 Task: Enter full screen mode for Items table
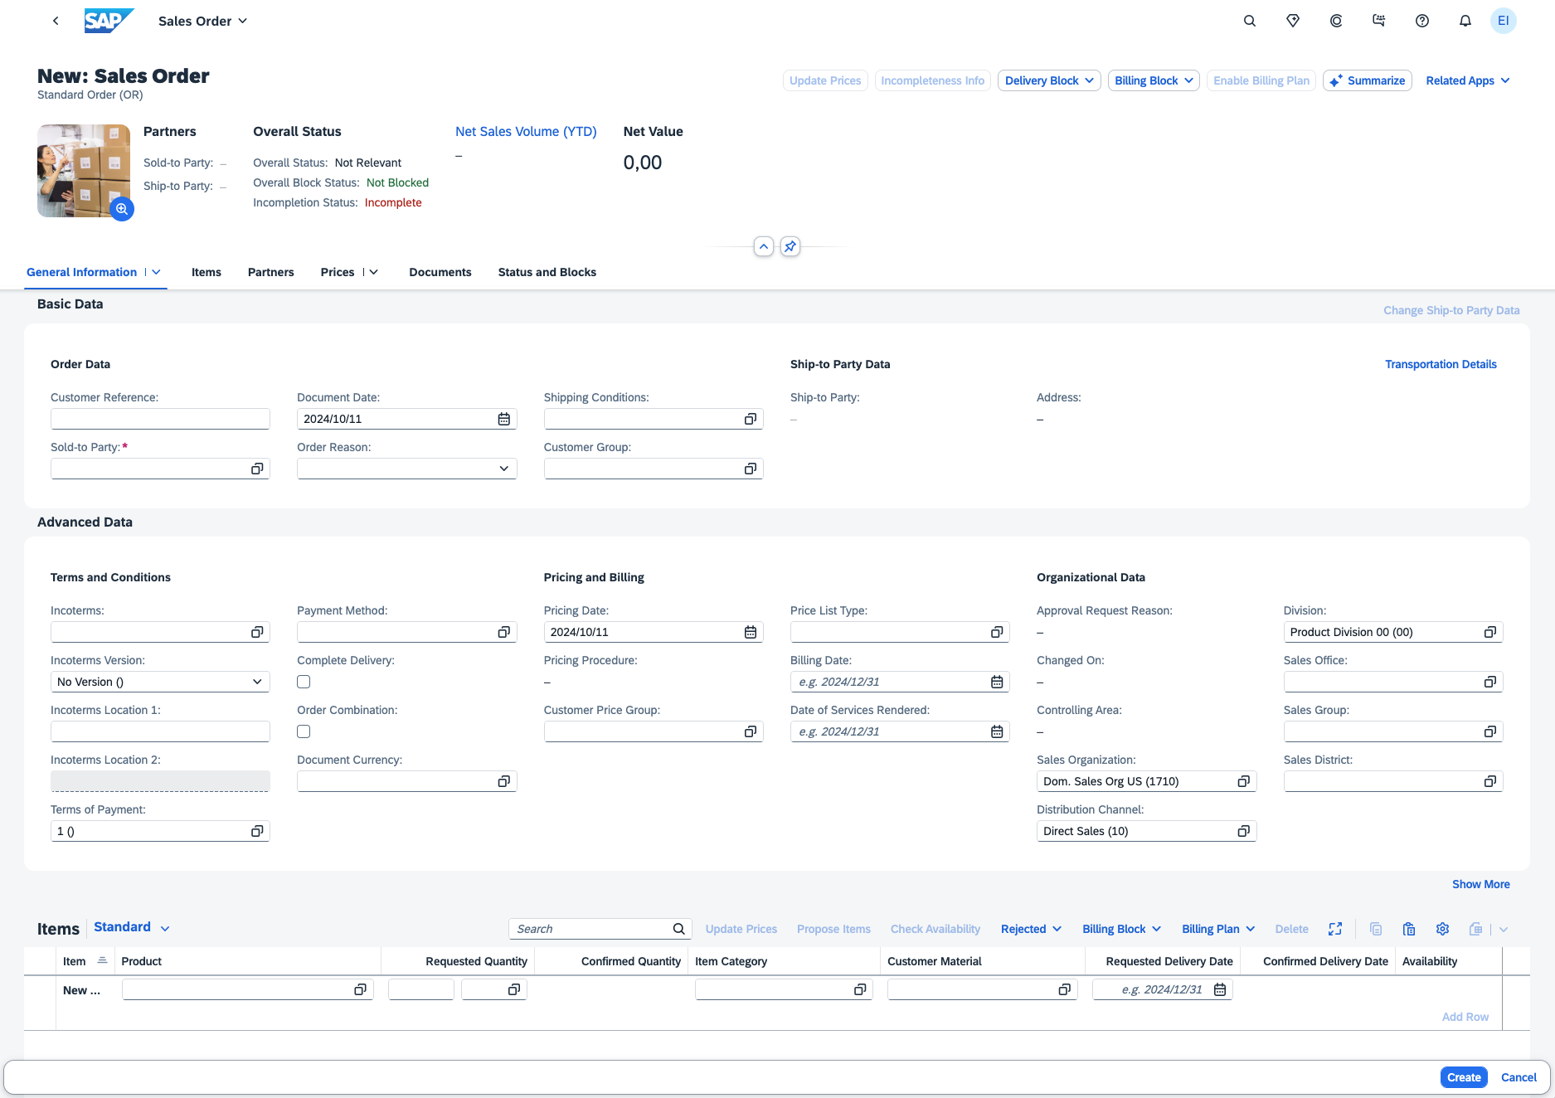pos(1334,929)
